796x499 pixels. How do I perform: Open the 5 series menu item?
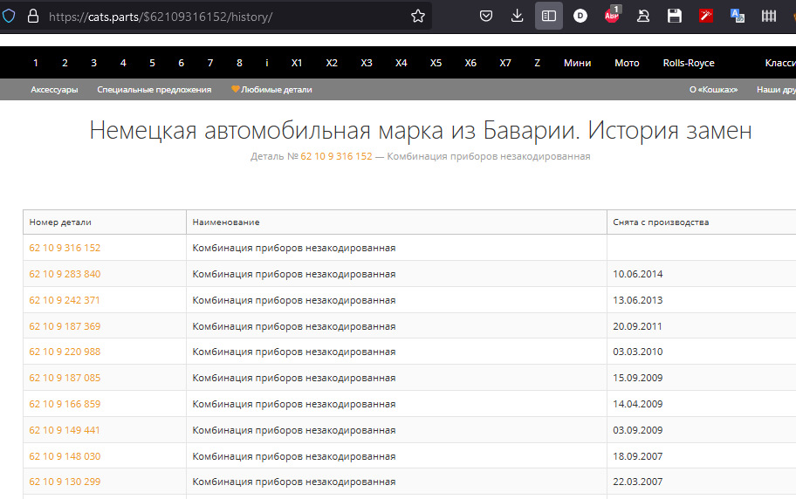tap(152, 63)
